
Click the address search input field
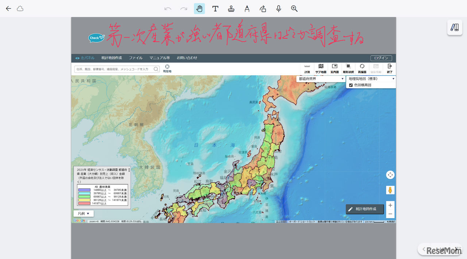tap(113, 69)
